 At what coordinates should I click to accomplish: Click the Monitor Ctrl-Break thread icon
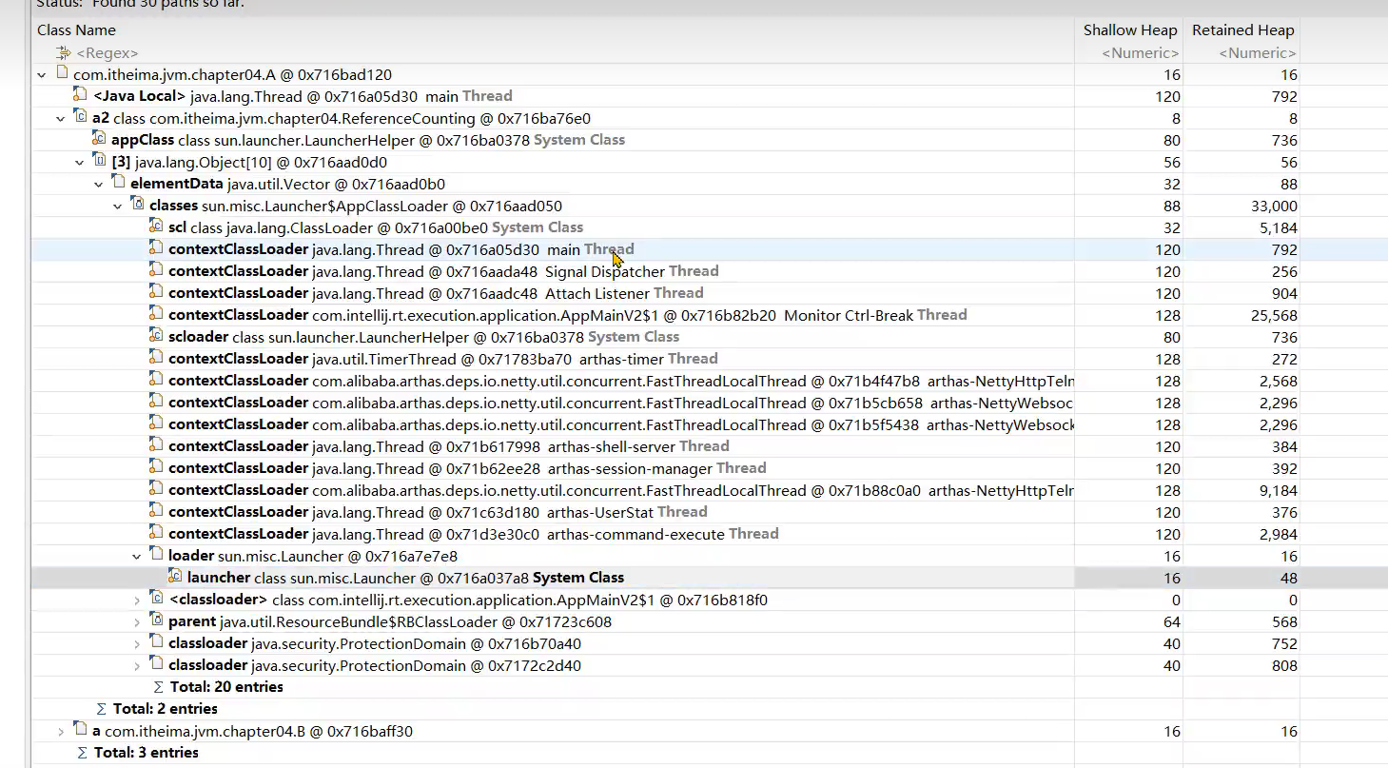pyautogui.click(x=157, y=314)
